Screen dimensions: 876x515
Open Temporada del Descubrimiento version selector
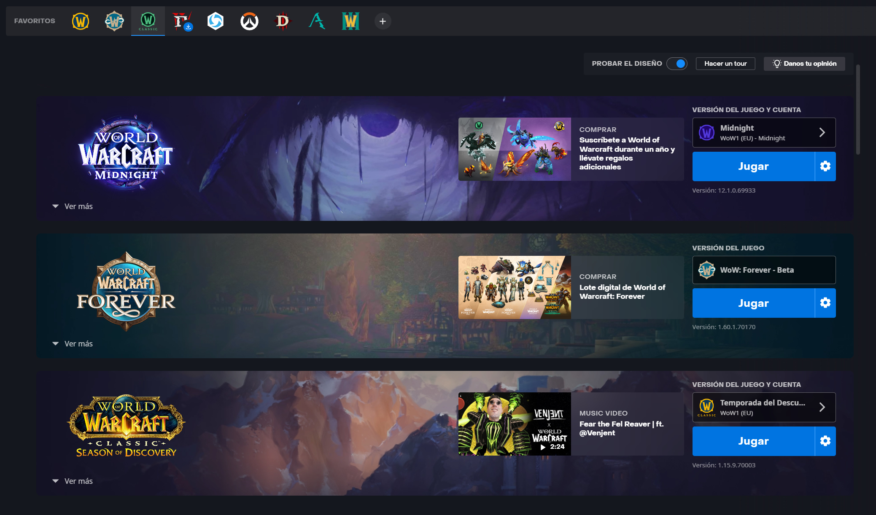764,407
